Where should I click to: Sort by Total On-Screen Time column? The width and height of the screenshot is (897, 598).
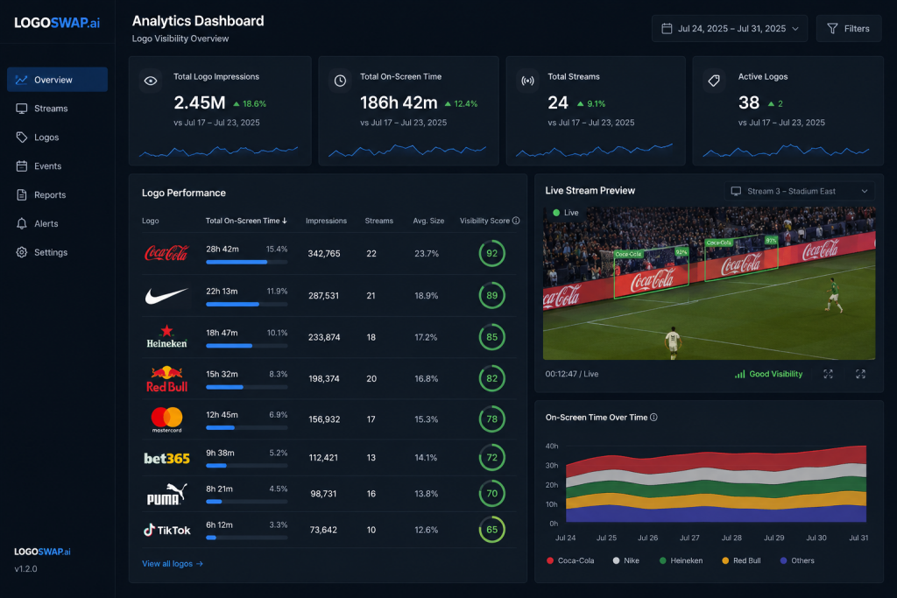coord(246,221)
